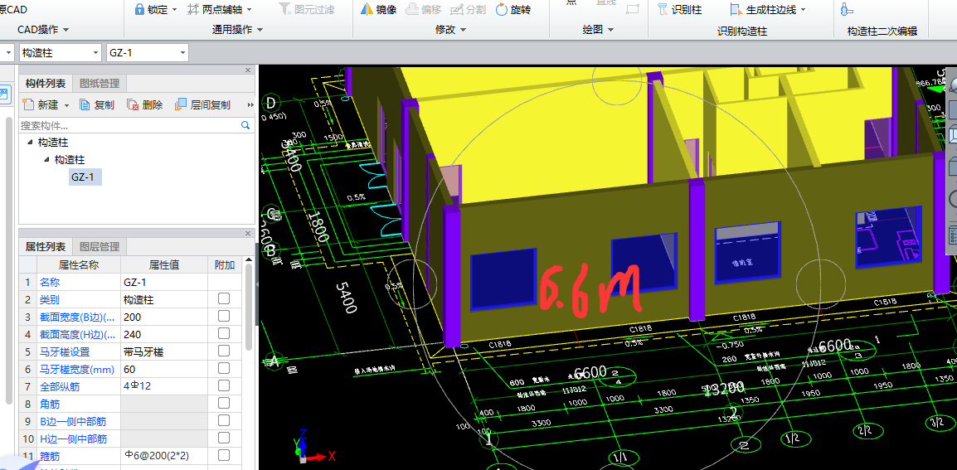Select GZ-1 in the component tree
Image resolution: width=957 pixels, height=470 pixels.
(x=85, y=177)
